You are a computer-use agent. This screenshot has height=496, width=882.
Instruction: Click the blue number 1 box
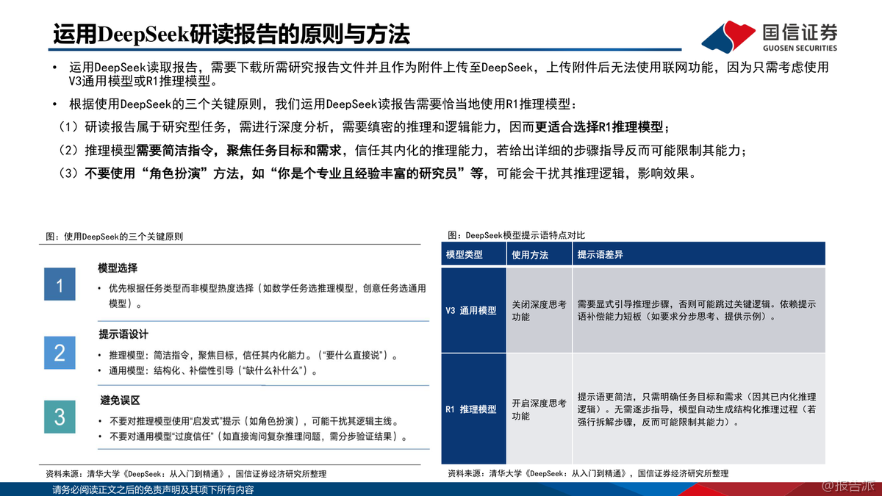pyautogui.click(x=60, y=284)
